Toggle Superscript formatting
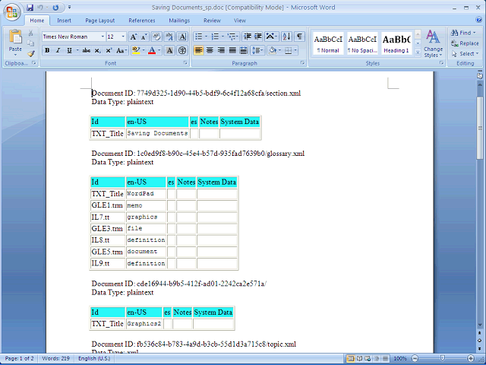The width and height of the screenshot is (486, 365). click(109, 50)
